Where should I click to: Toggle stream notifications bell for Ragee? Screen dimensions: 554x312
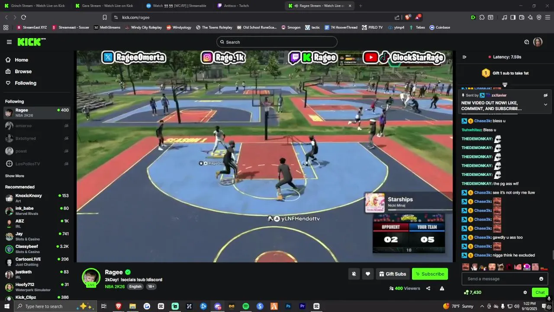[x=354, y=274]
